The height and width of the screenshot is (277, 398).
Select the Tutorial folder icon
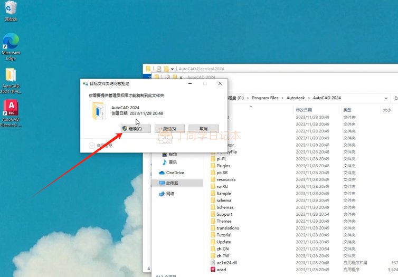(x=213, y=235)
